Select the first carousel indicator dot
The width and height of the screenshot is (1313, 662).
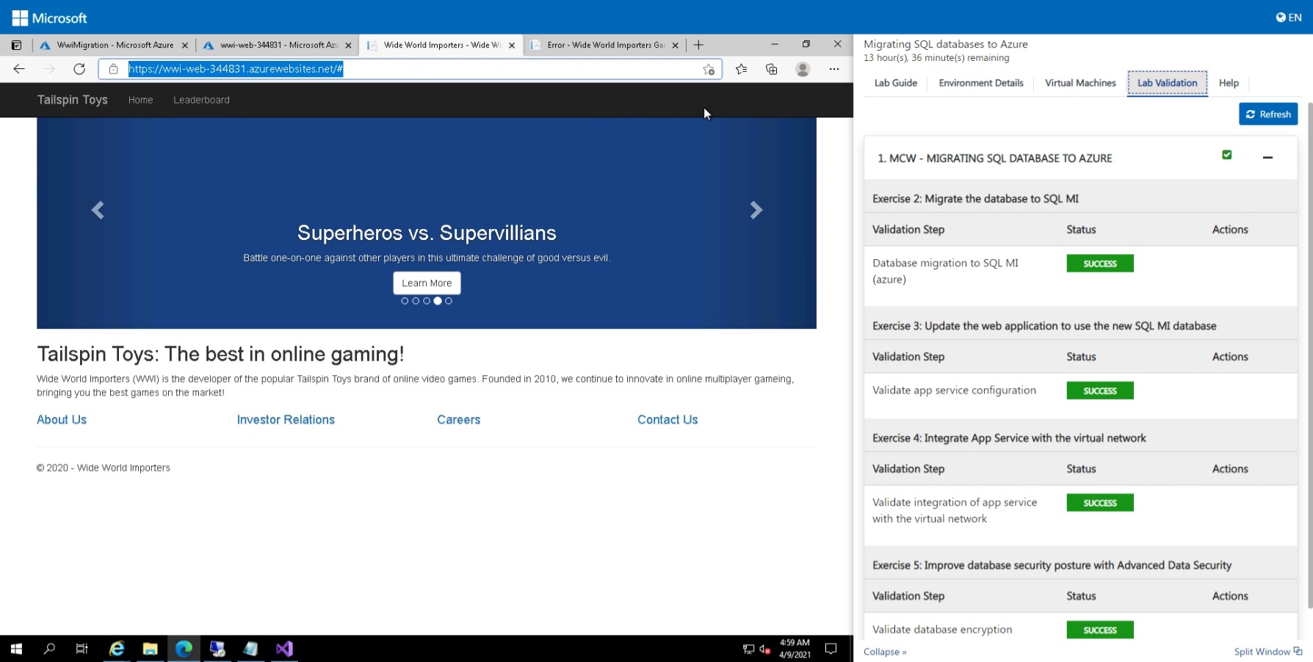[405, 301]
